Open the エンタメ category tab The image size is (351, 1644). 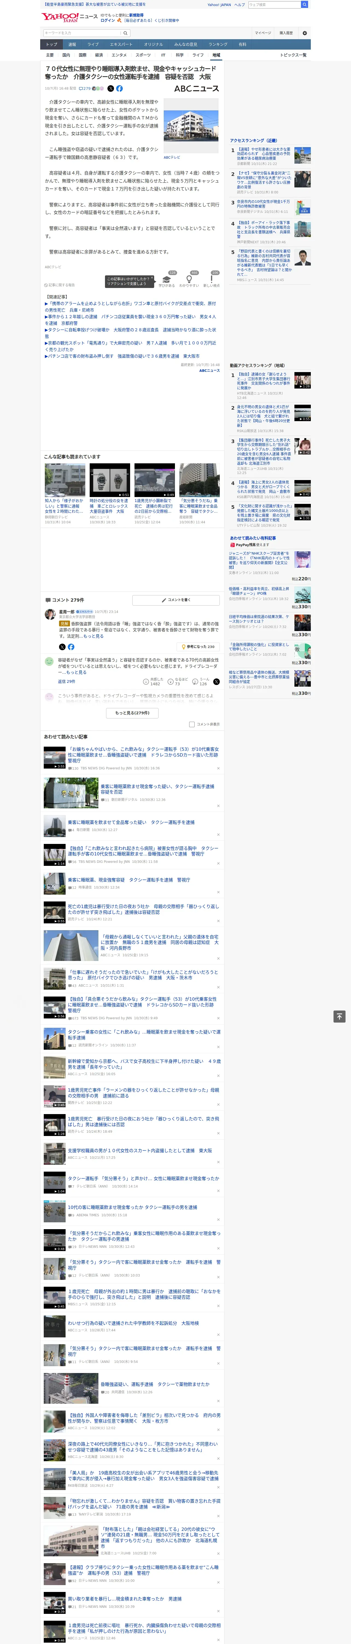[119, 55]
